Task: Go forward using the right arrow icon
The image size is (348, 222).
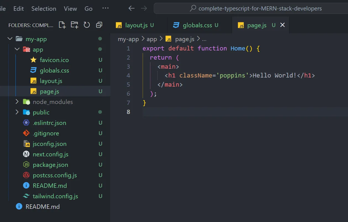Action: [x=144, y=8]
